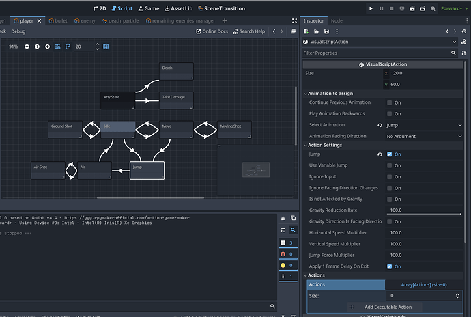Open the Inspector load resource folder icon
The image size is (471, 317).
click(317, 31)
